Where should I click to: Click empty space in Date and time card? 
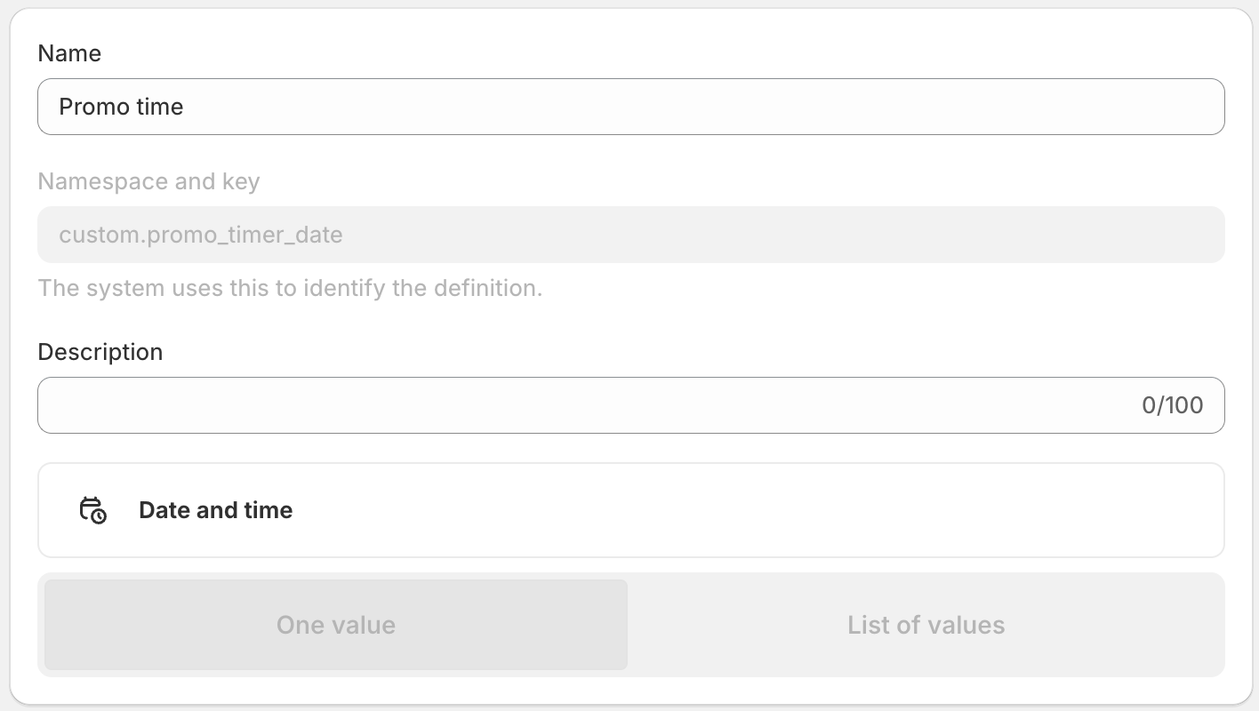point(756,510)
